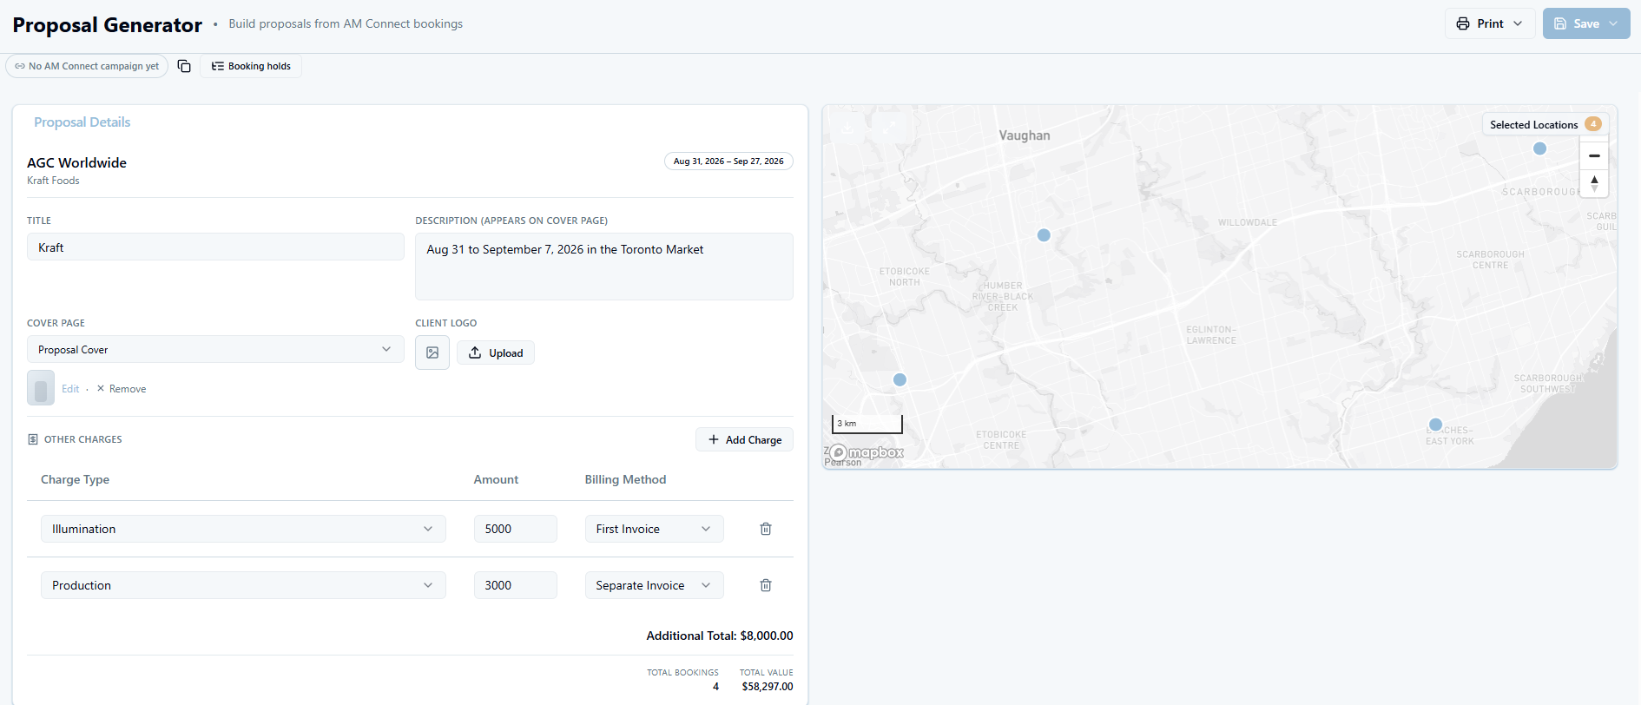The image size is (1641, 705).
Task: Click Remove cover page link
Action: (x=122, y=389)
